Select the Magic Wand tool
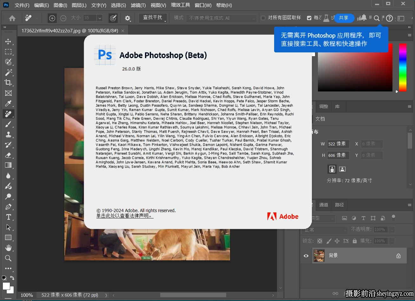Image resolution: width=415 pixels, height=301 pixels. point(8,72)
